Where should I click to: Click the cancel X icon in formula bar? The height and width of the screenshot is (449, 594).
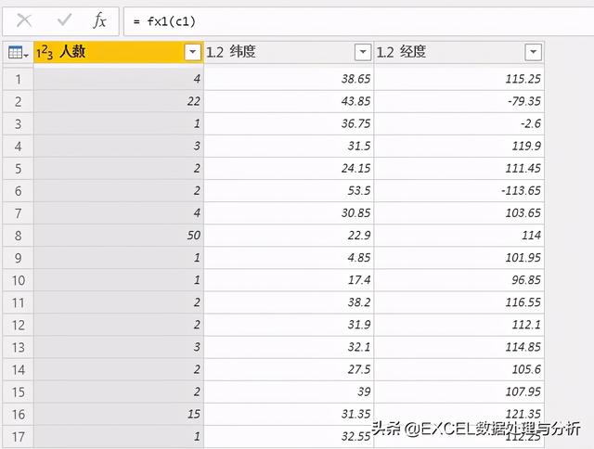[x=25, y=19]
